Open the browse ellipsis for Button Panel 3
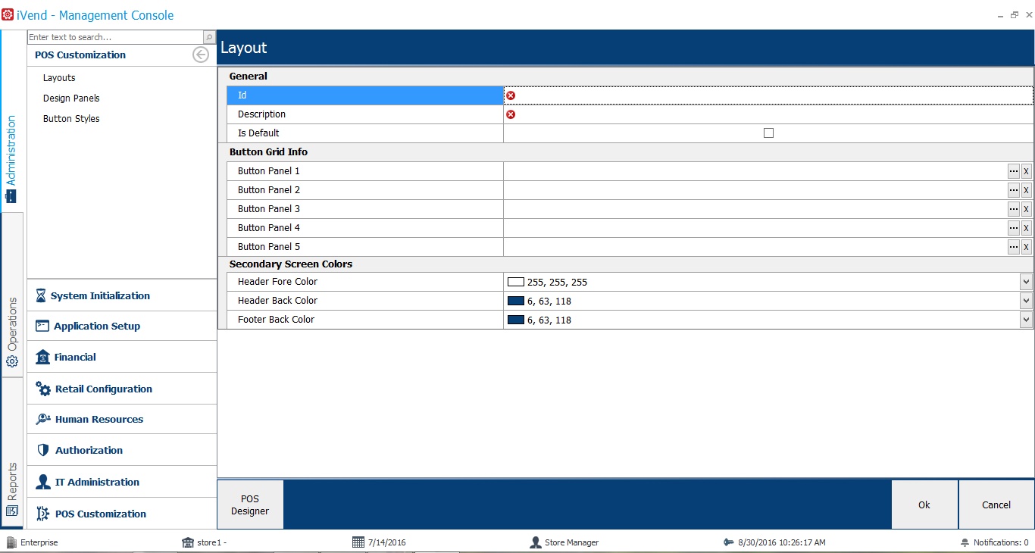This screenshot has height=553, width=1035. coord(1014,209)
